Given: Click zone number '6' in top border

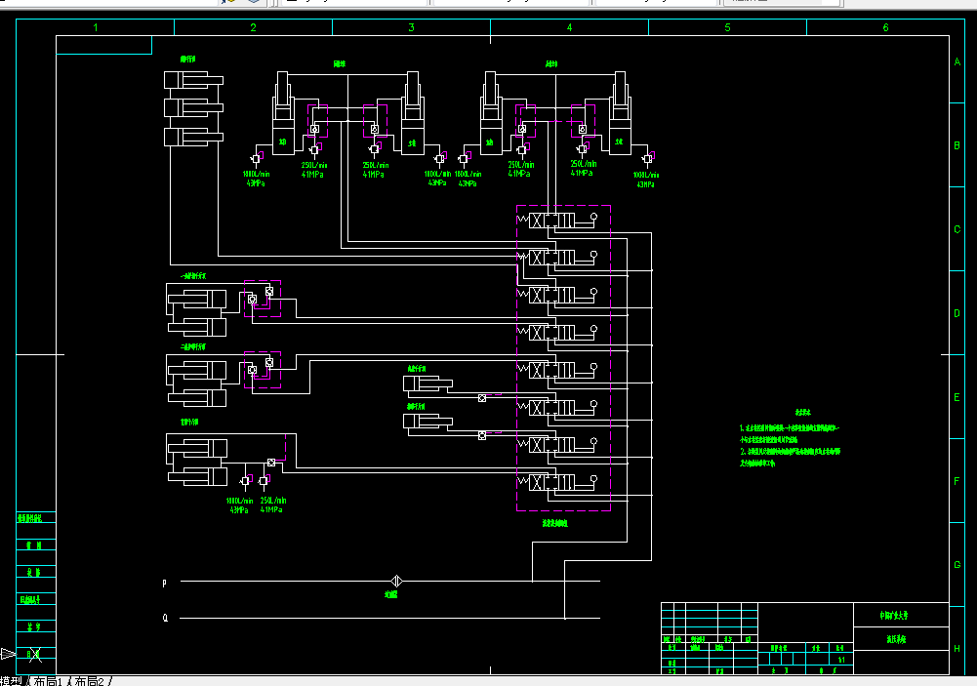Looking at the screenshot, I should [x=885, y=27].
